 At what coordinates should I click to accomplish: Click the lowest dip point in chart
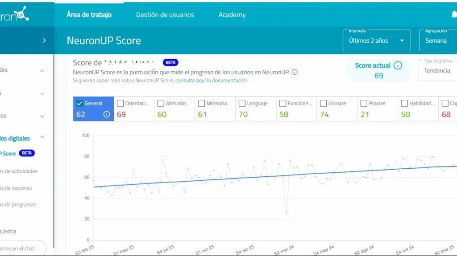click(287, 213)
